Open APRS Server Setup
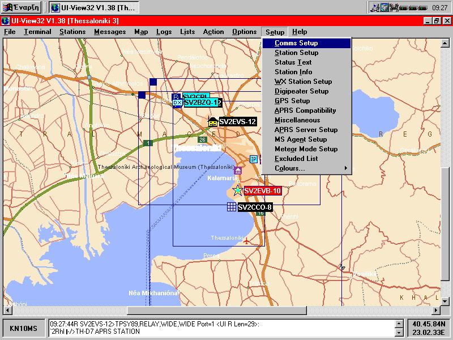Screen dimensions: 453x340 coord(306,130)
